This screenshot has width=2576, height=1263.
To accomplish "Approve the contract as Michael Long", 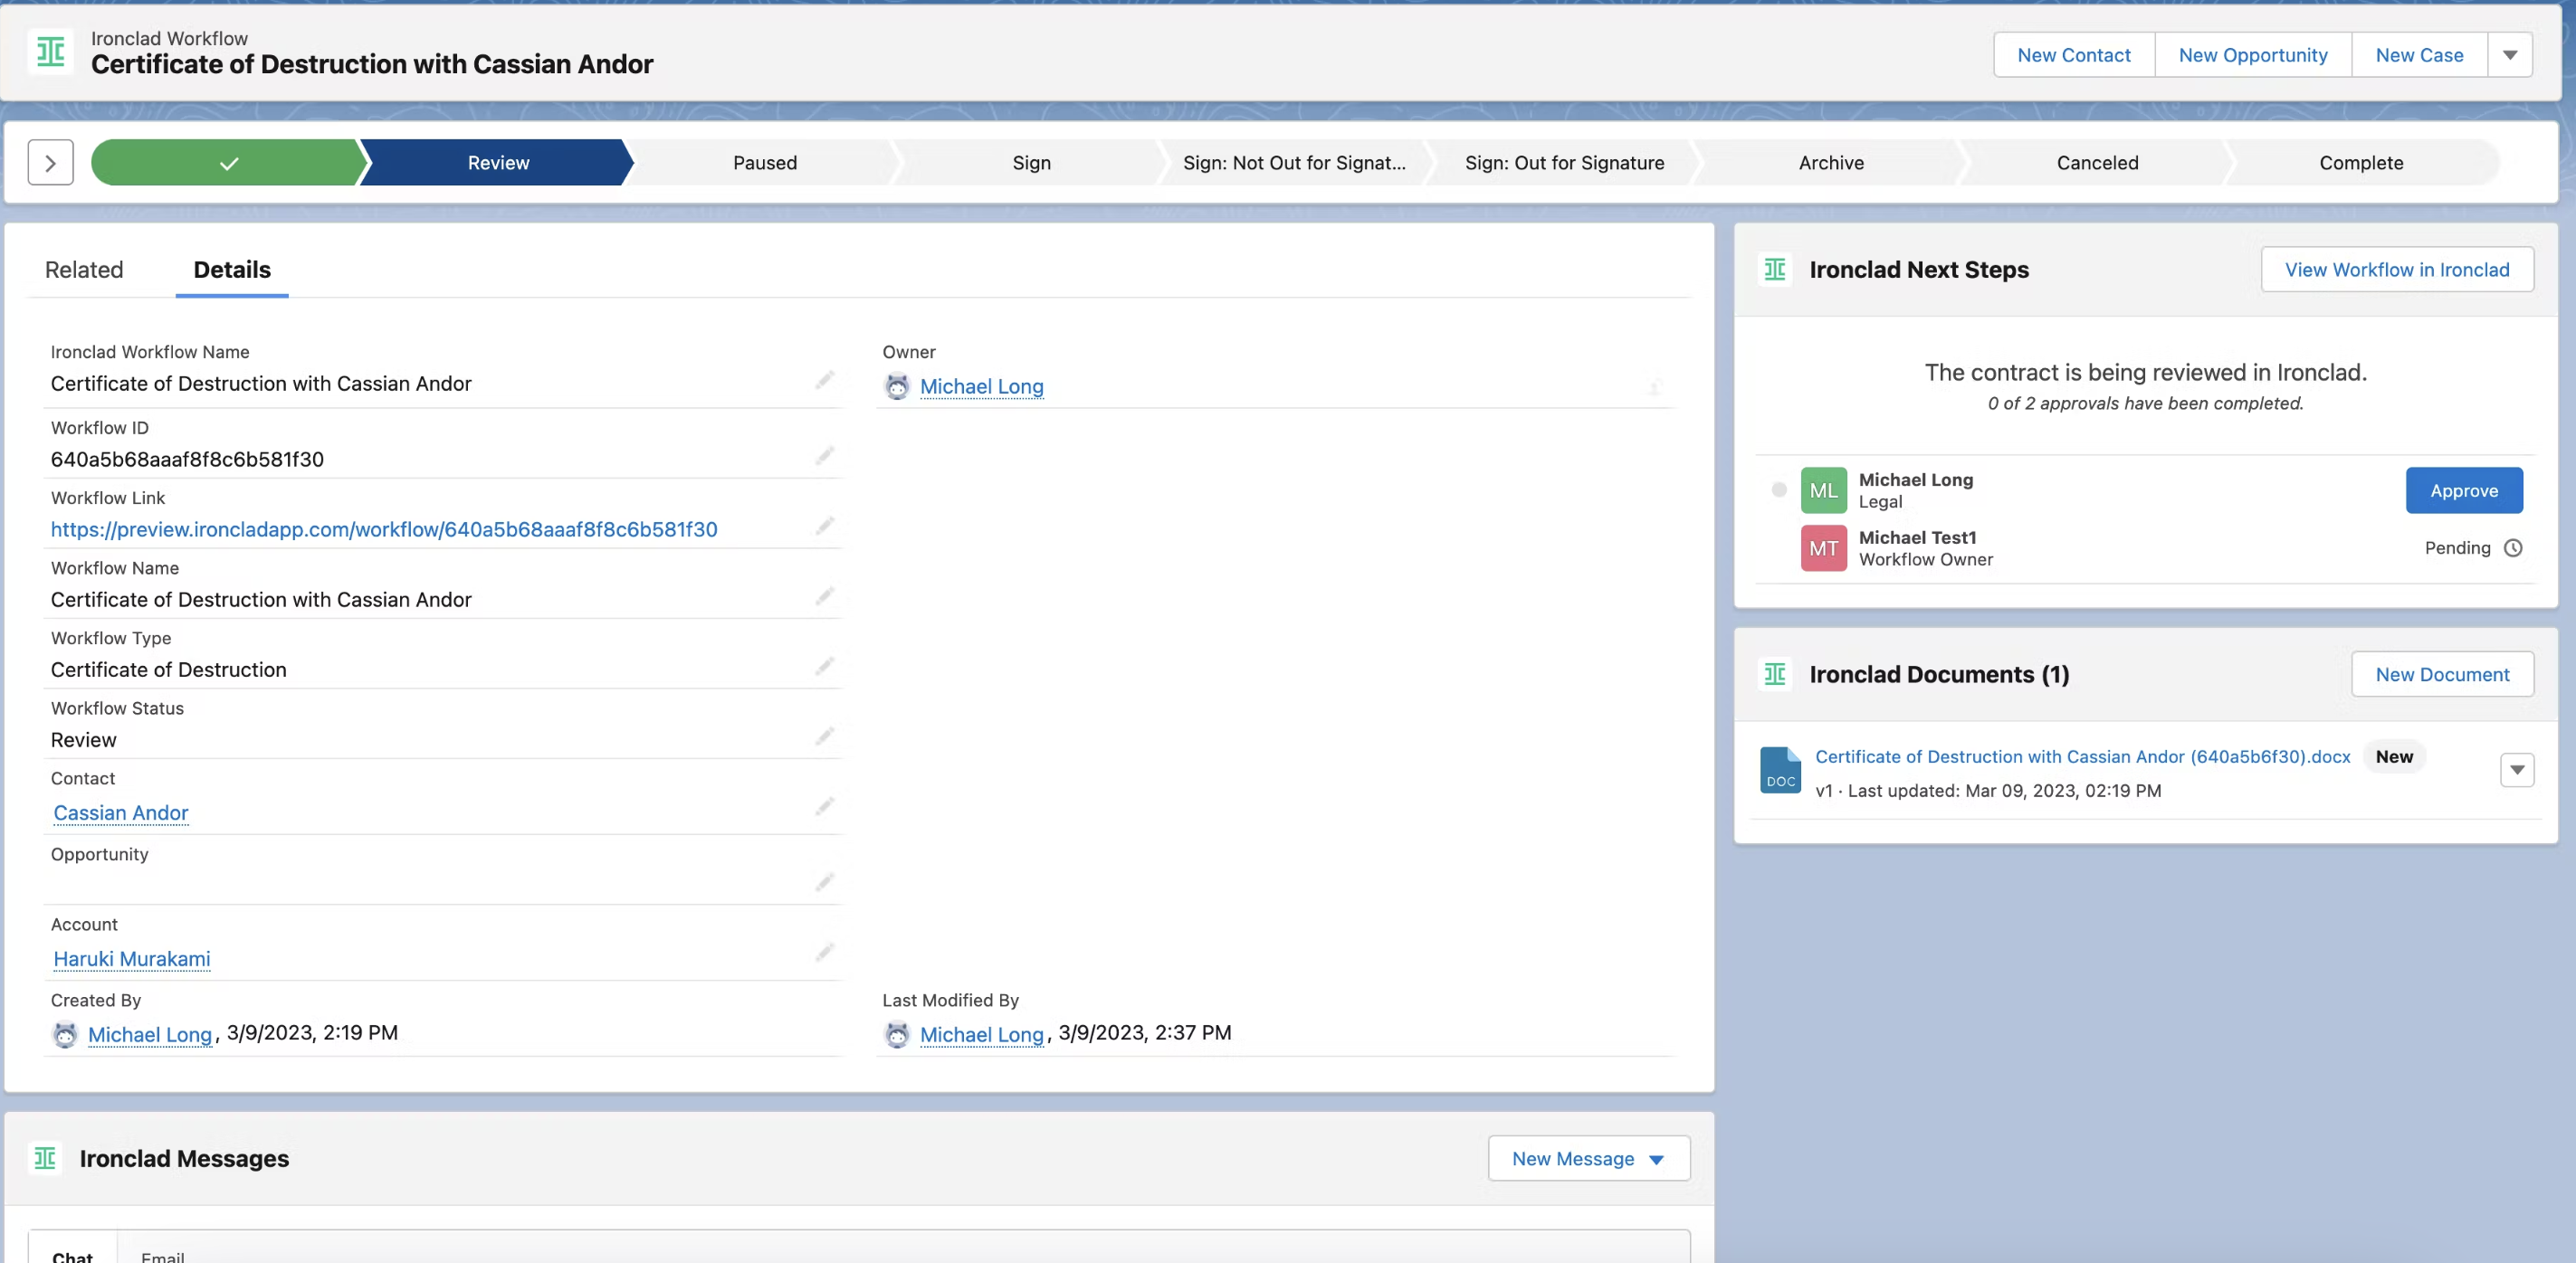I will [2464, 490].
